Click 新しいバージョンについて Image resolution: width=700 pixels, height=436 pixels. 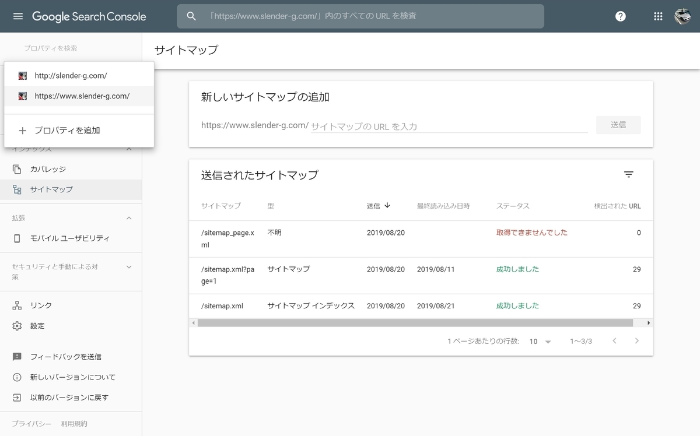[71, 377]
